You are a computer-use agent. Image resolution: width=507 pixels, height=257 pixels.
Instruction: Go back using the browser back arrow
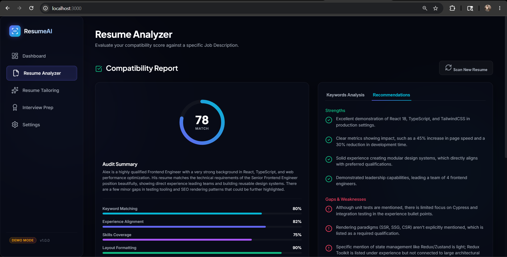8,8
